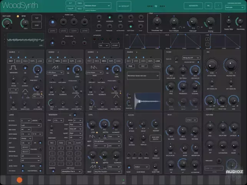Toggle the Legato switch in Layer panel
The height and width of the screenshot is (185, 247).
[x=40, y=166]
